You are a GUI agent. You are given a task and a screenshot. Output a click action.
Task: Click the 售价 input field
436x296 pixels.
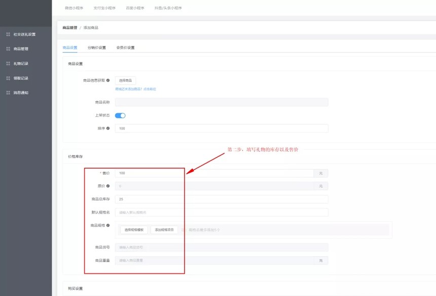tap(214, 173)
